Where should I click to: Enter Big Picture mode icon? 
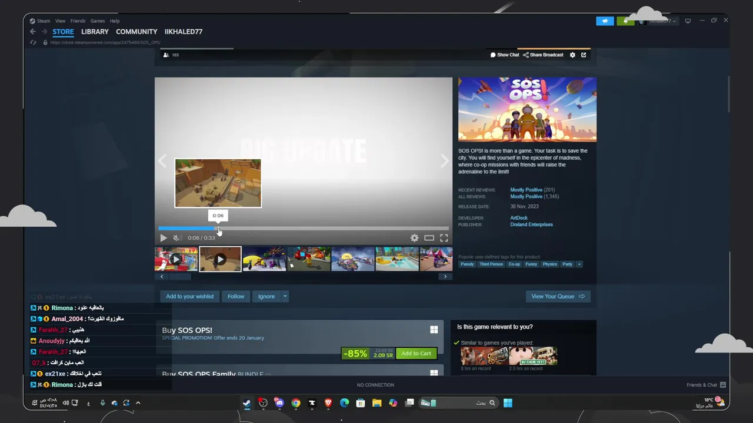688,21
